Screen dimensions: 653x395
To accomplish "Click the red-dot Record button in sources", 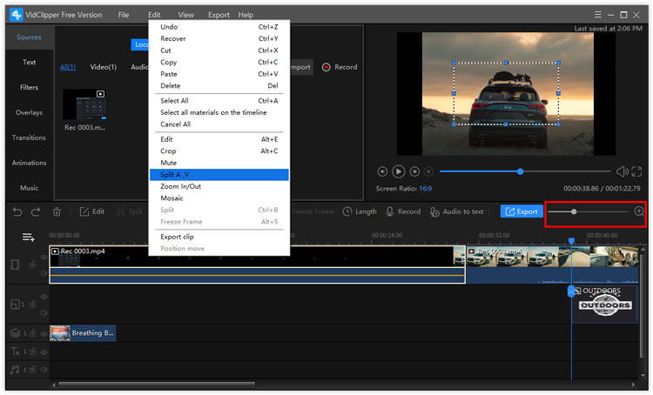I will click(340, 67).
